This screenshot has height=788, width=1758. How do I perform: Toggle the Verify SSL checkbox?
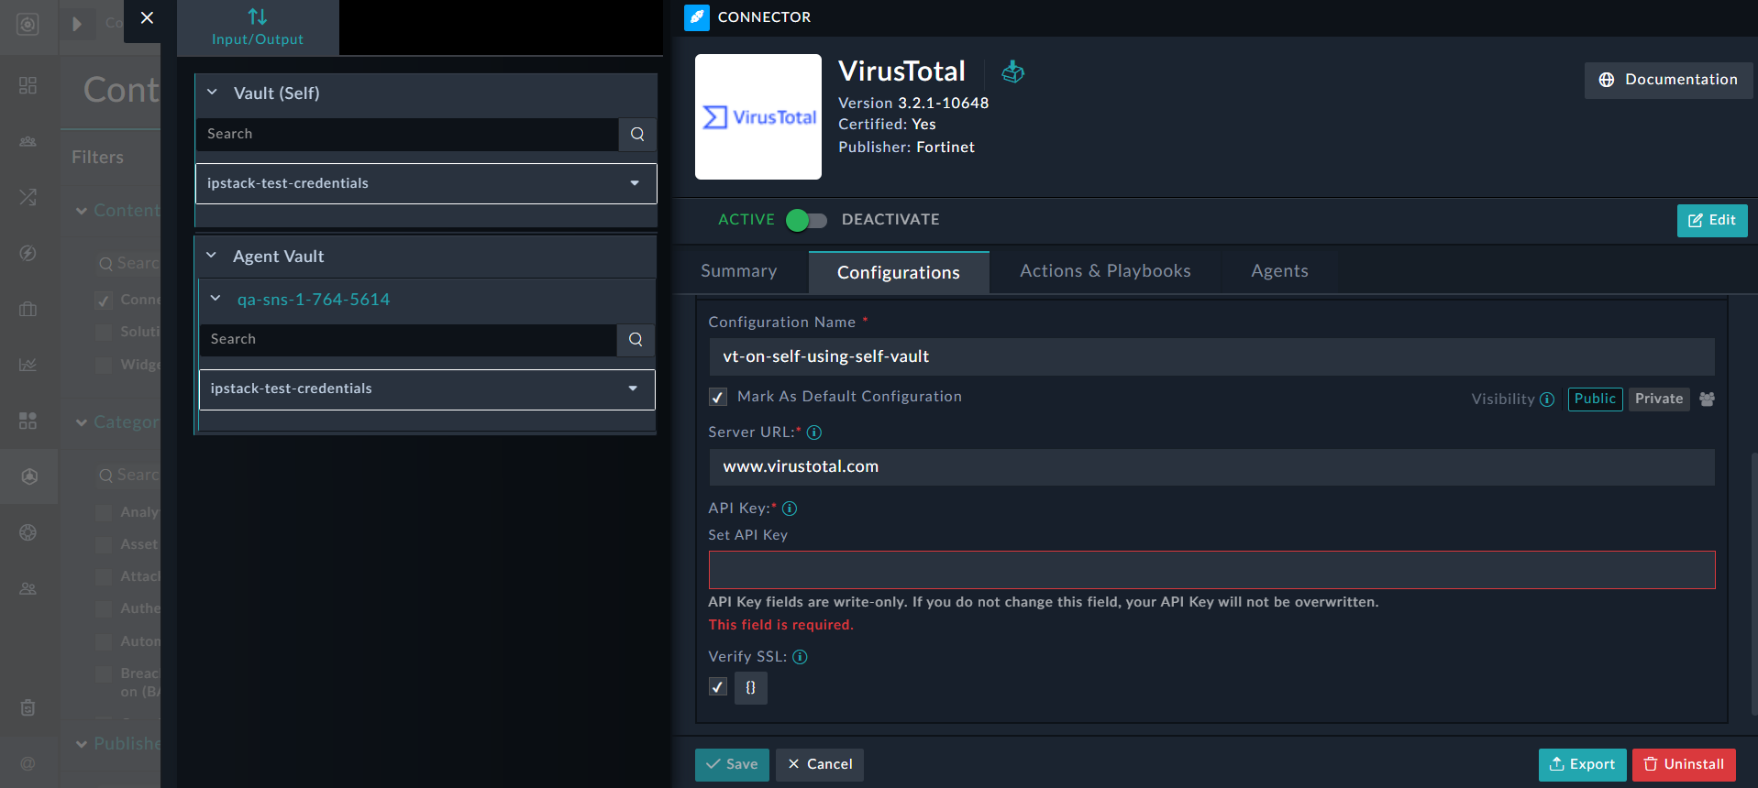718,687
